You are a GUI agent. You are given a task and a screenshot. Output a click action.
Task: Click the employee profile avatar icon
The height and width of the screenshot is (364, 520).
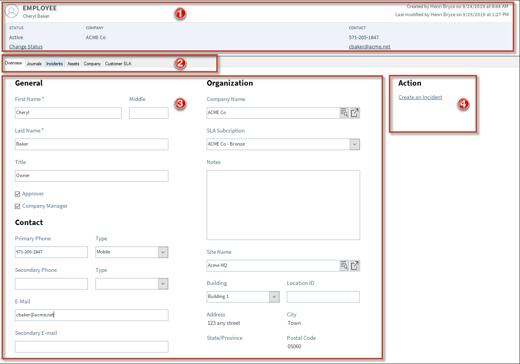point(12,11)
